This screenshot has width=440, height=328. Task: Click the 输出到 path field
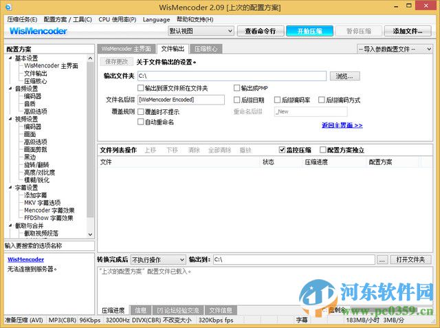point(294,259)
